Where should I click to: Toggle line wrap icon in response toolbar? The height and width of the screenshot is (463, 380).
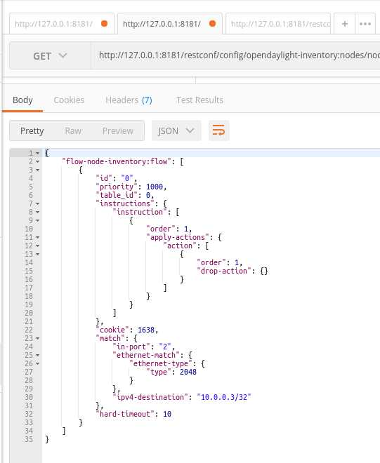coord(218,130)
